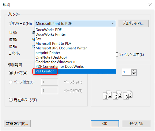155x131 pixels.
Task: Pick OneNote for Windows 10
Action: tap(75, 62)
